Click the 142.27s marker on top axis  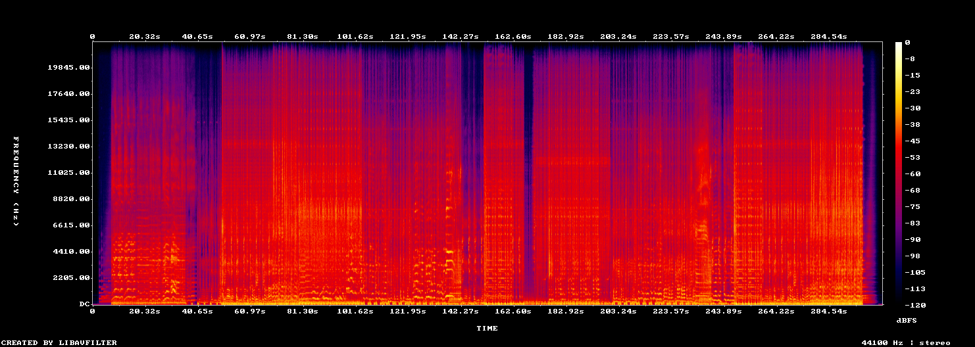[461, 36]
